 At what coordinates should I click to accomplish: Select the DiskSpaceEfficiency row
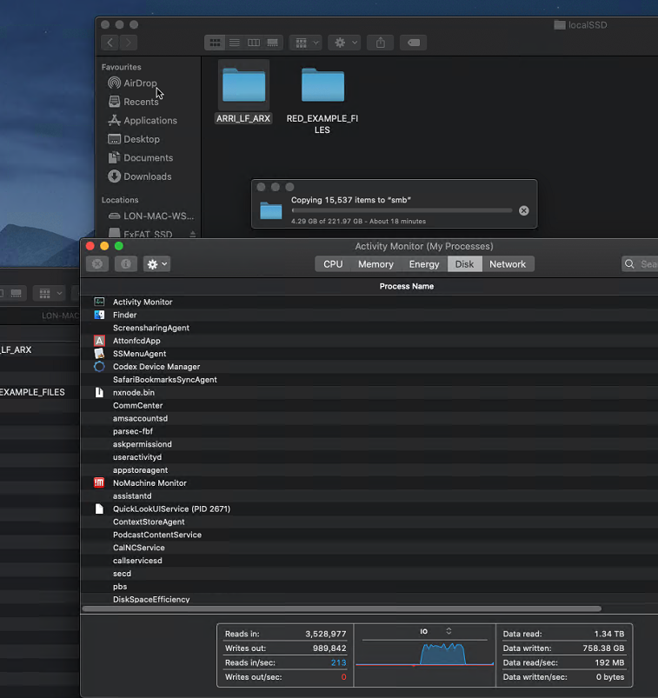pos(369,599)
